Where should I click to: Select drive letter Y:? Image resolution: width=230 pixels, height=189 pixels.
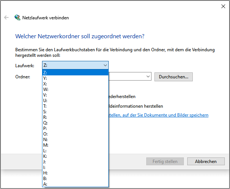click(76, 78)
